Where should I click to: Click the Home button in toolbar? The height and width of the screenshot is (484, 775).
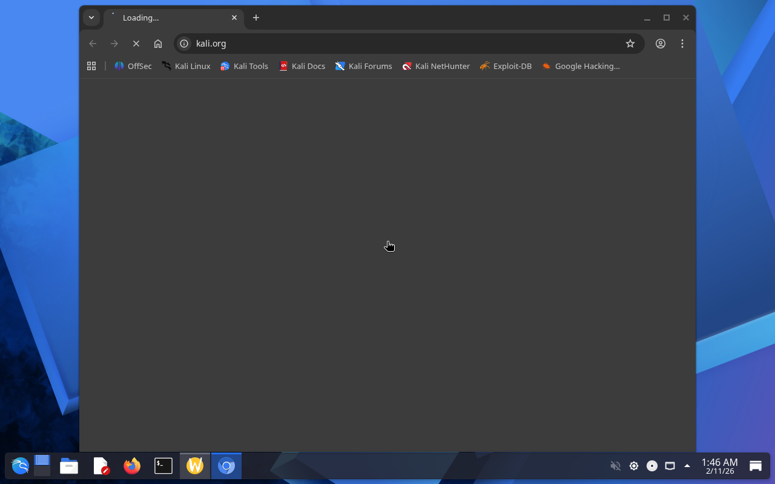point(158,44)
